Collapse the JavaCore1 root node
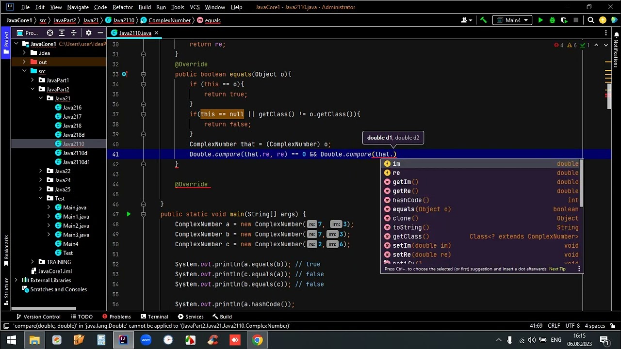 tap(16, 44)
